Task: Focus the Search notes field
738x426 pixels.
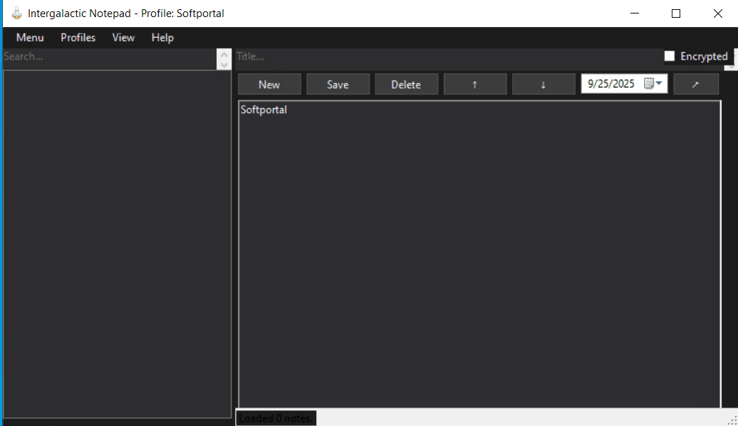Action: point(110,59)
